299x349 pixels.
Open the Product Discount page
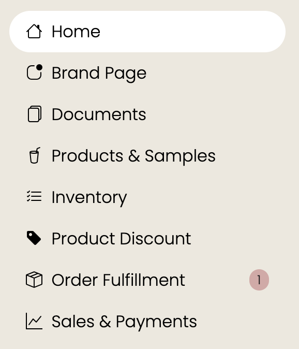point(122,239)
